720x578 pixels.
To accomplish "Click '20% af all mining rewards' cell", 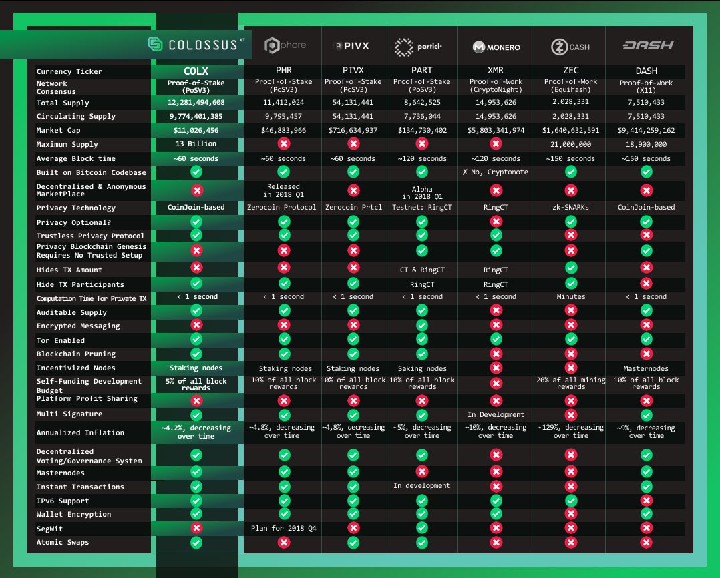I will (x=571, y=384).
